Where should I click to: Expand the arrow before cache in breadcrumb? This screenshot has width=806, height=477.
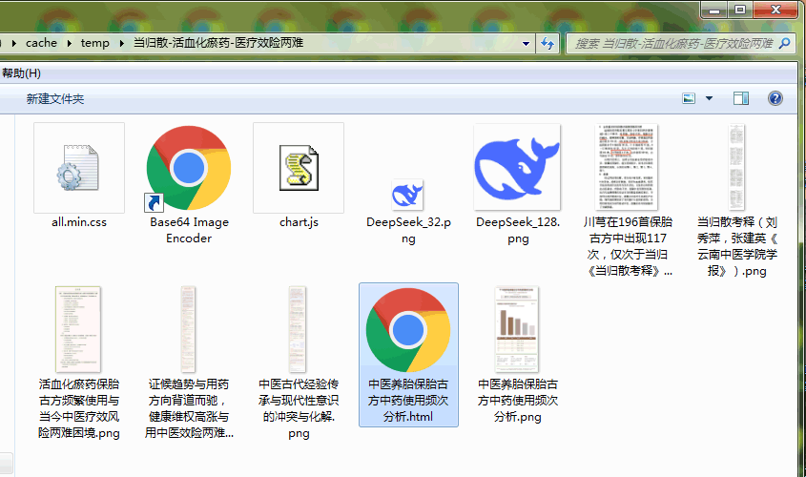point(14,43)
